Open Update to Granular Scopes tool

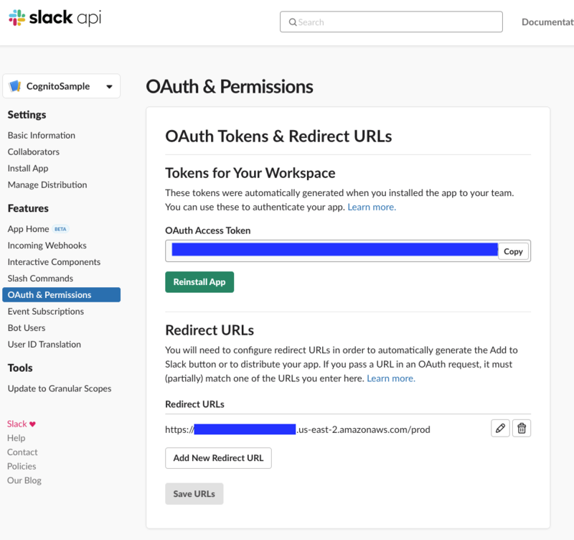pyautogui.click(x=60, y=388)
